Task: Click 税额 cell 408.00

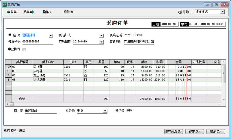Action: tap(160, 71)
